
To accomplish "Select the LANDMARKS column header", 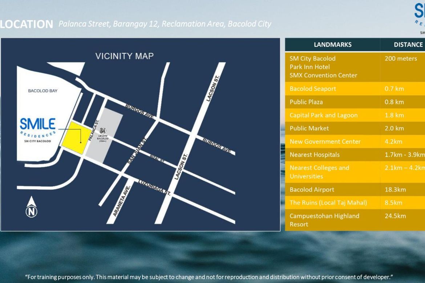I will point(333,45).
